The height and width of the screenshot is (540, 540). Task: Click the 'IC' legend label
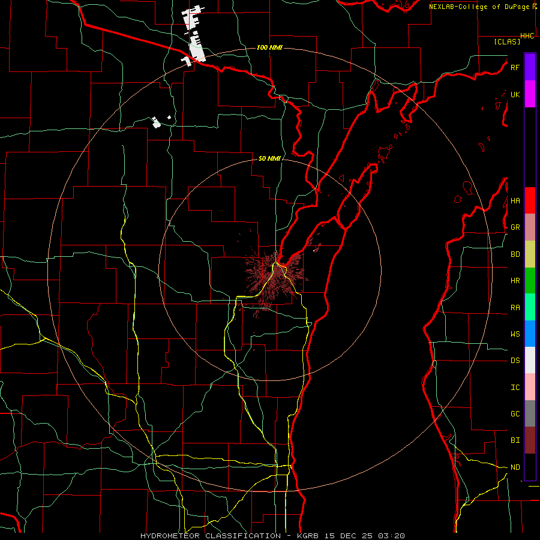(x=515, y=388)
